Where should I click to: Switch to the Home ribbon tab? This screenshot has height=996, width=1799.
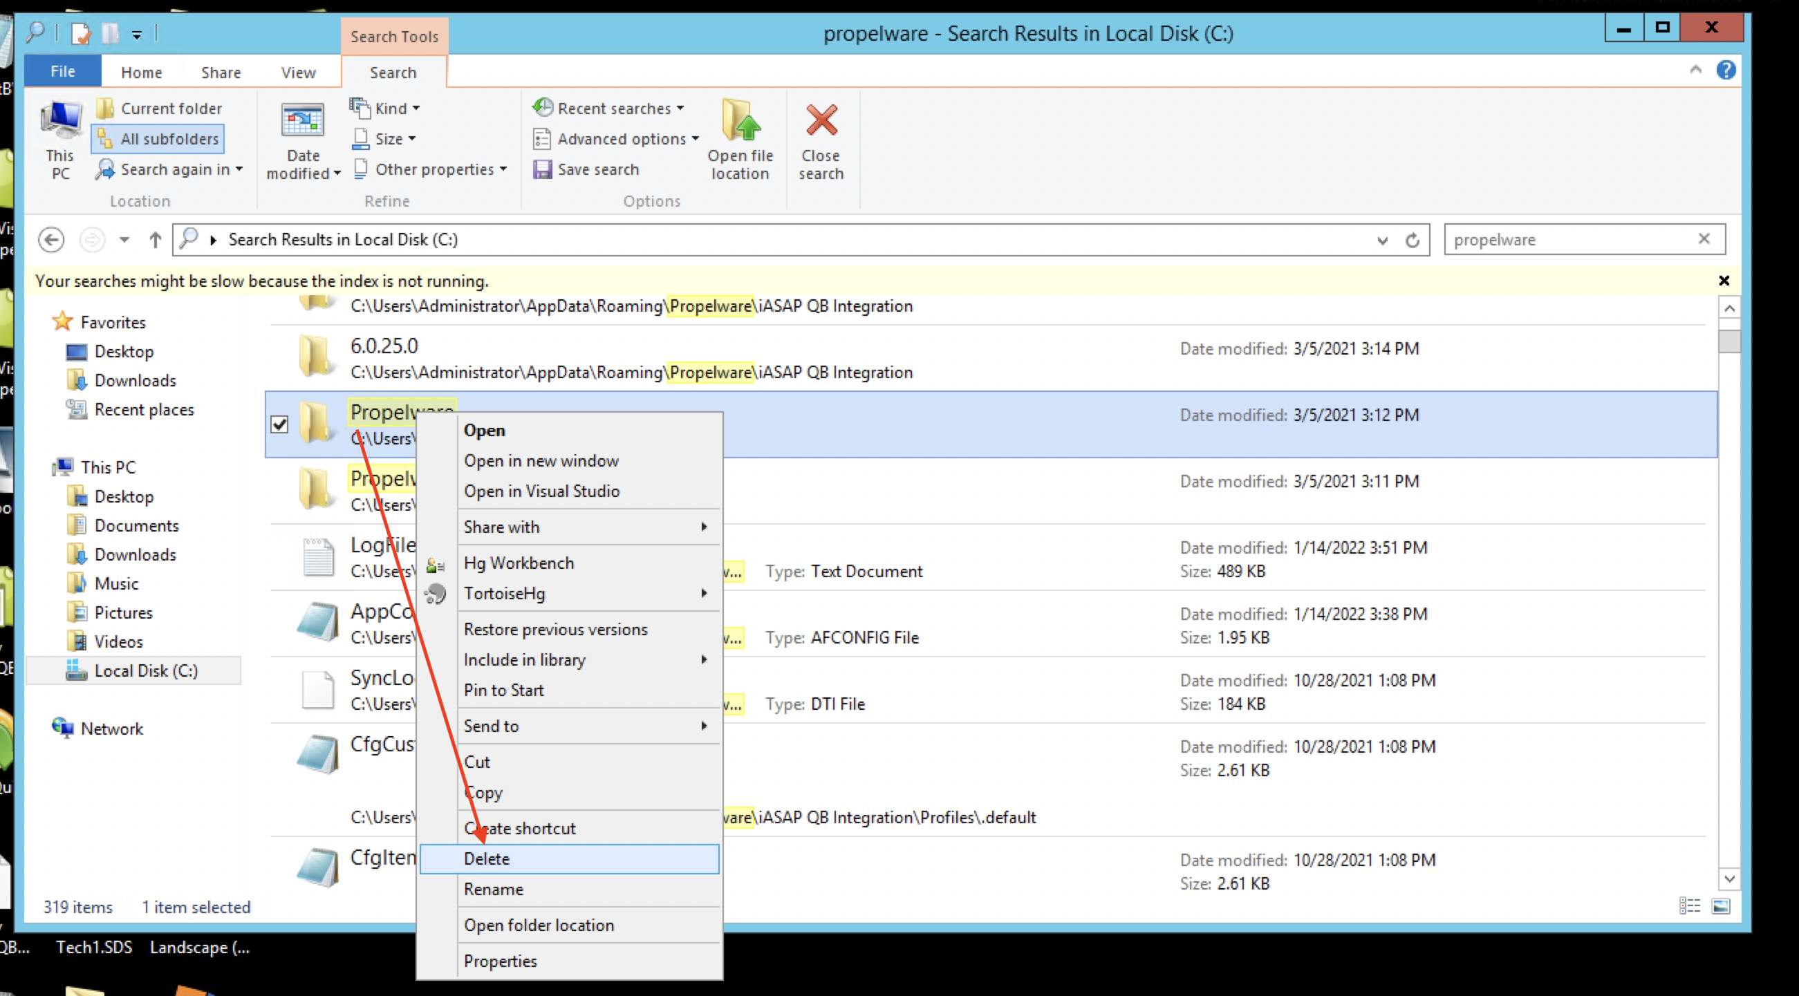pos(141,73)
